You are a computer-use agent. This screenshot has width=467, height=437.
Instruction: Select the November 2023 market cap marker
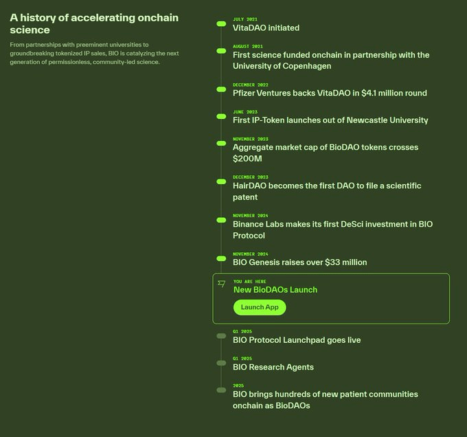(221, 143)
